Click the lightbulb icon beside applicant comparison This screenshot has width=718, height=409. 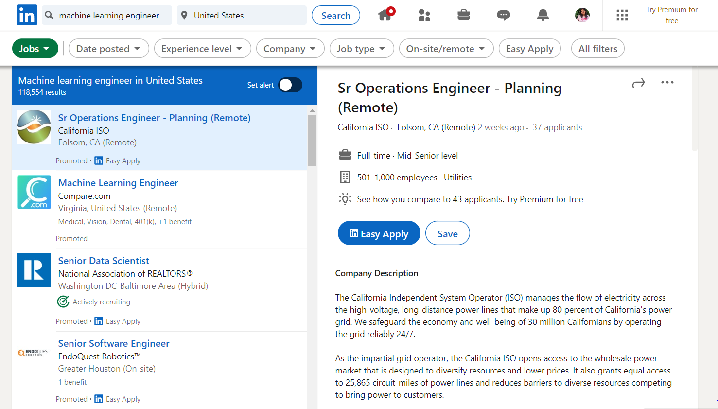click(345, 199)
